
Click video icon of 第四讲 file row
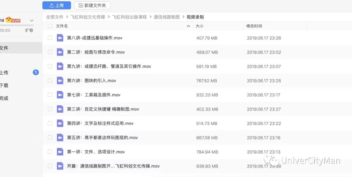(x=60, y=123)
